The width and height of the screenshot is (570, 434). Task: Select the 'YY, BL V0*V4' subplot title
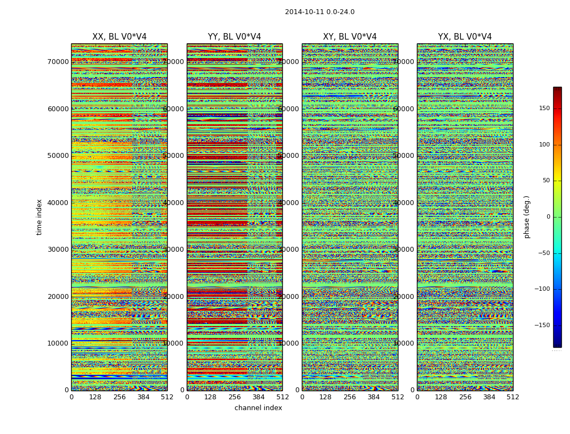(235, 37)
